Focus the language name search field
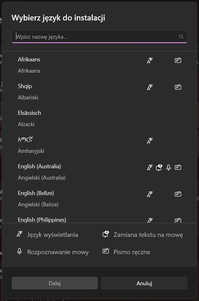Image resolution: width=199 pixels, height=301 pixels. tap(99, 37)
